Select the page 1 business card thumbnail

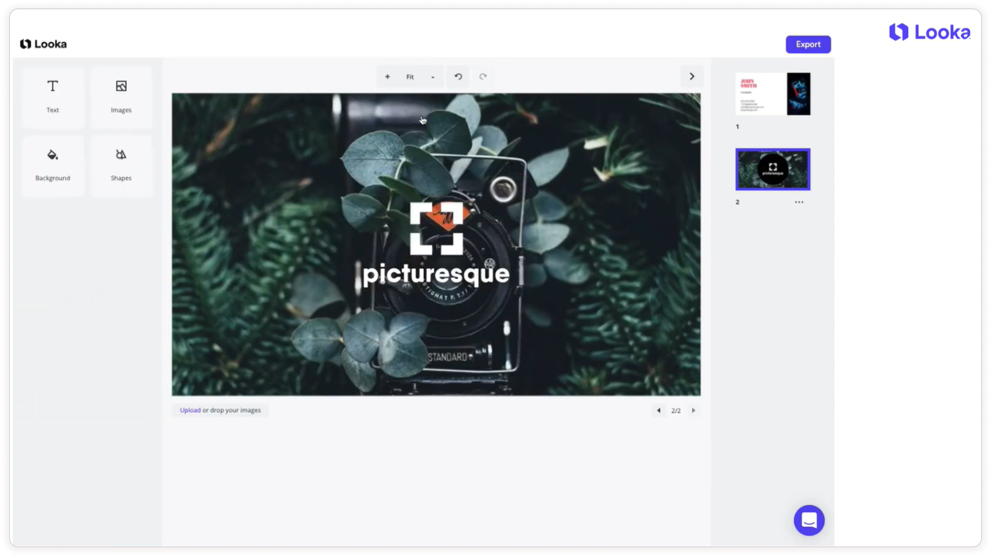click(773, 94)
